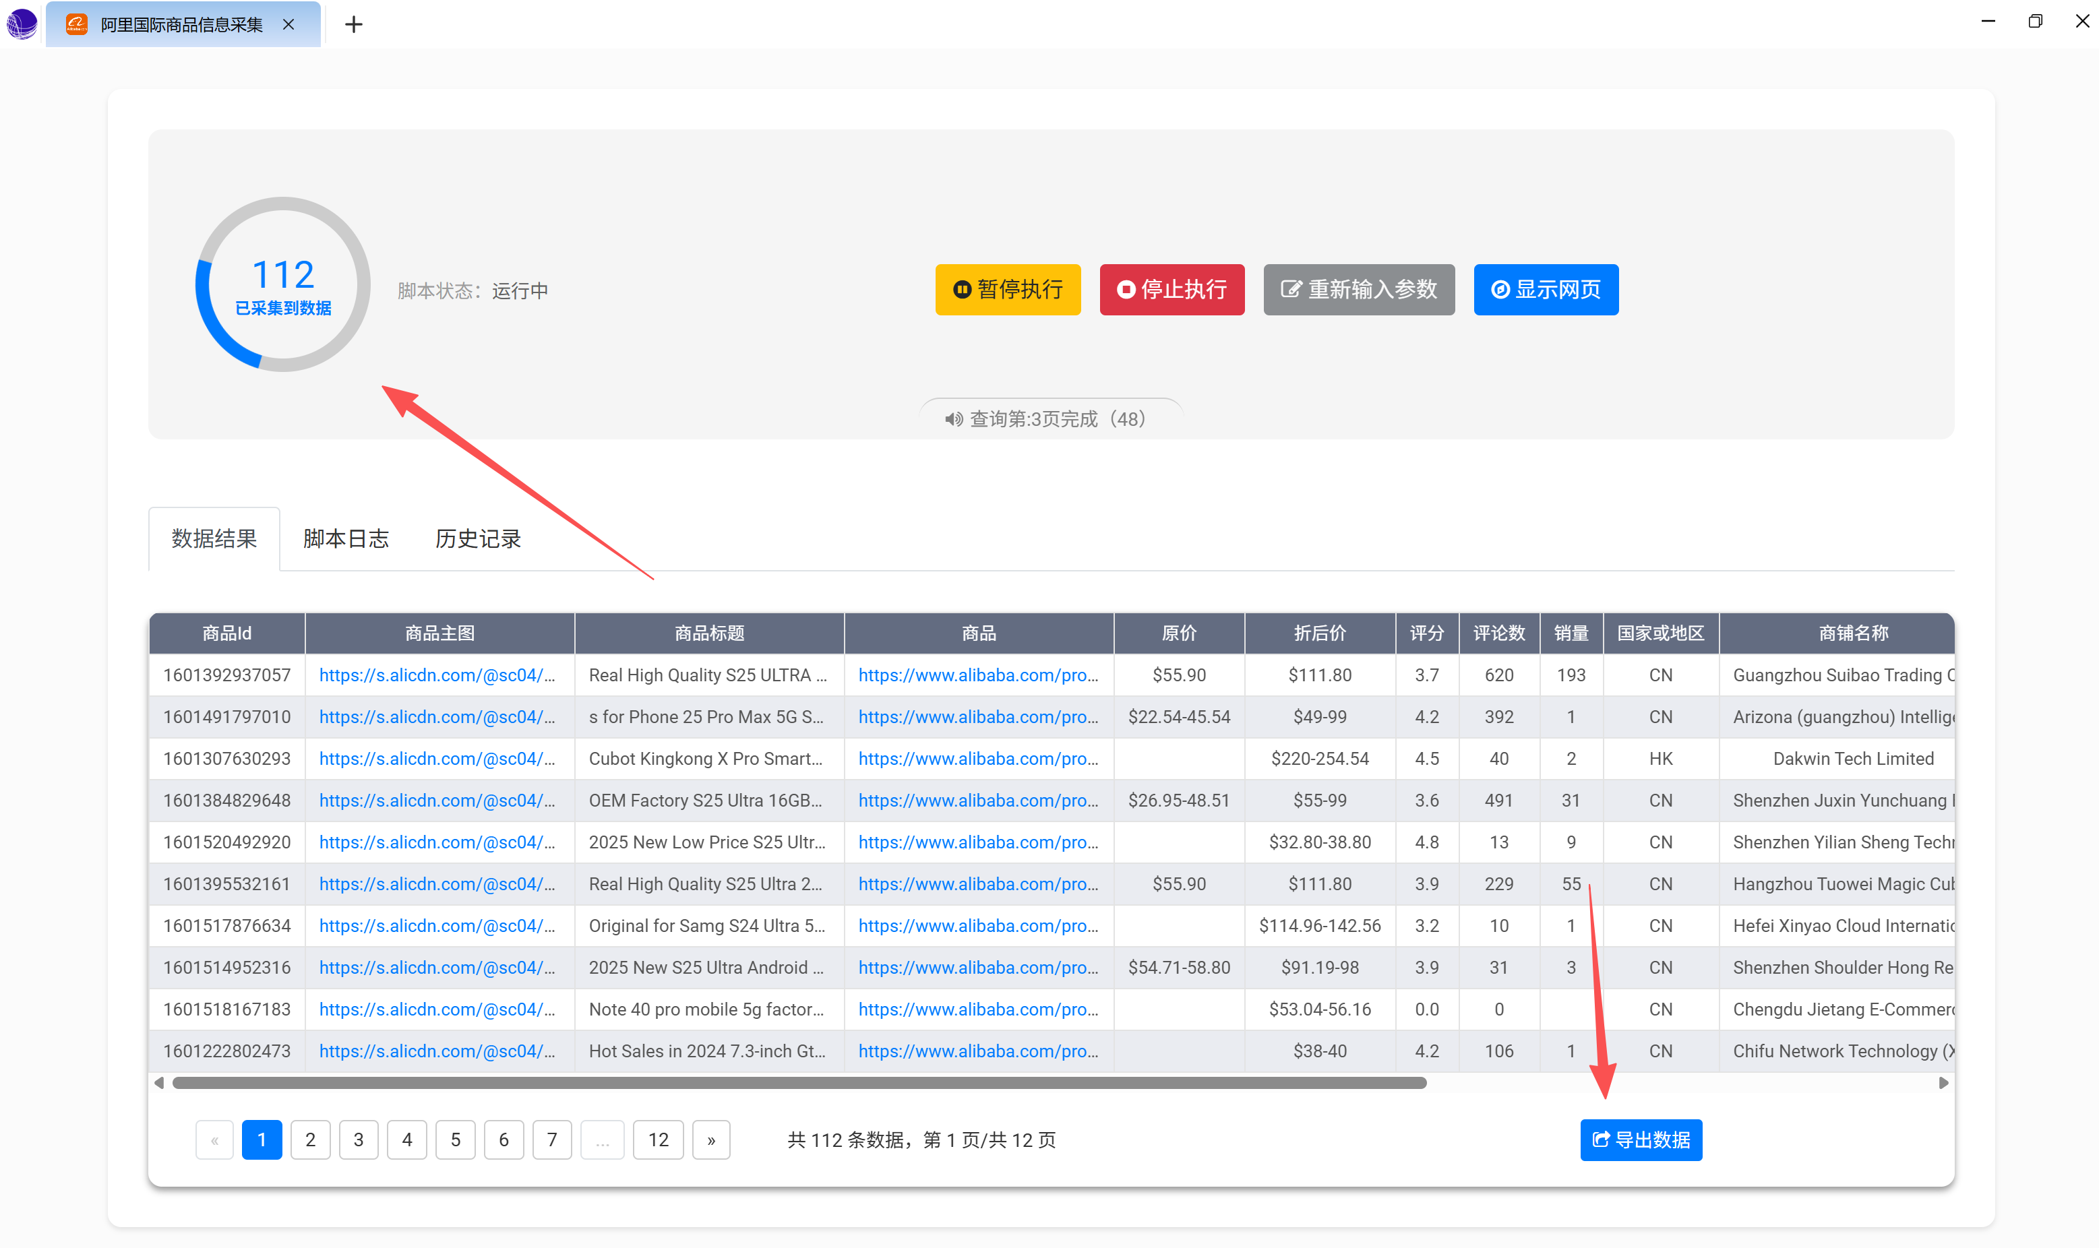Go to page 7

[x=551, y=1140]
